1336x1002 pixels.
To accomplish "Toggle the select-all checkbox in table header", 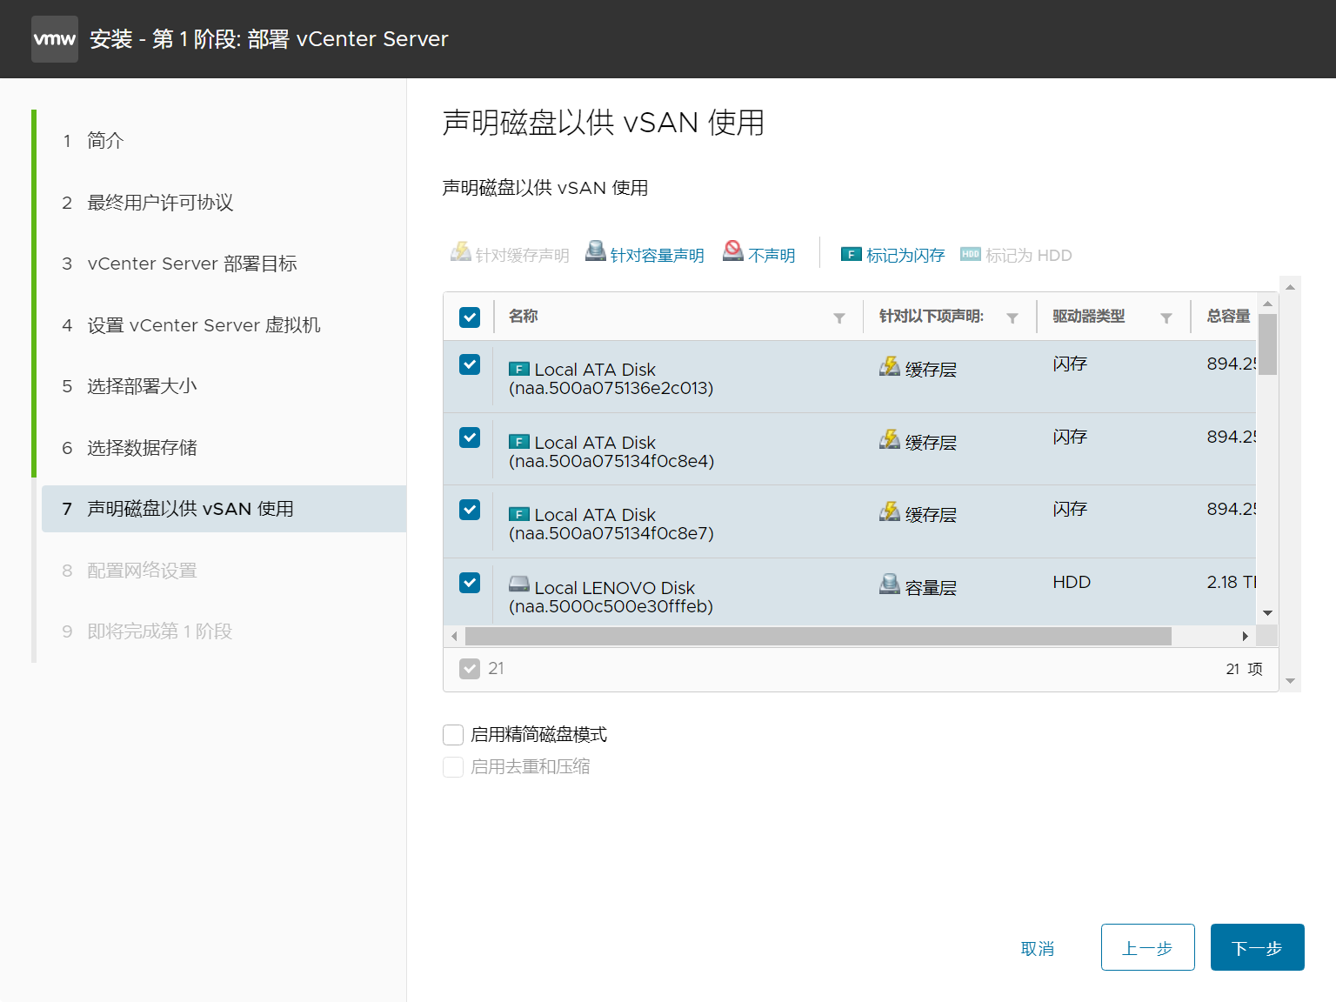I will click(x=470, y=317).
